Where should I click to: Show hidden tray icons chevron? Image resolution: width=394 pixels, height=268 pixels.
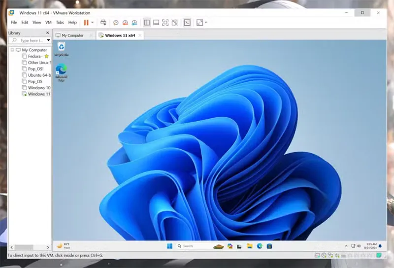(x=346, y=246)
